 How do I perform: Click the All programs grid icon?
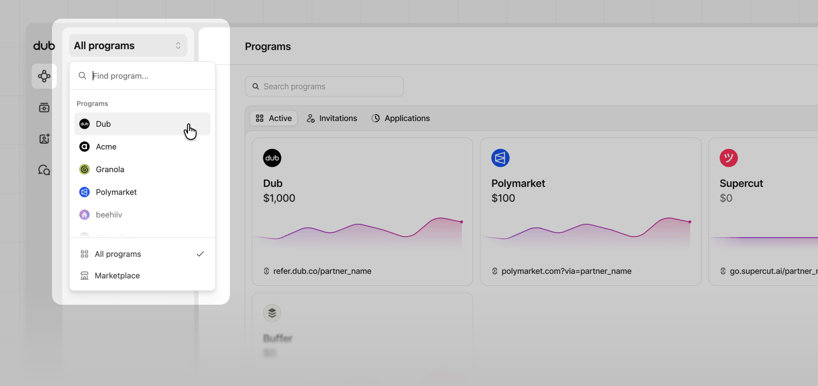[84, 254]
